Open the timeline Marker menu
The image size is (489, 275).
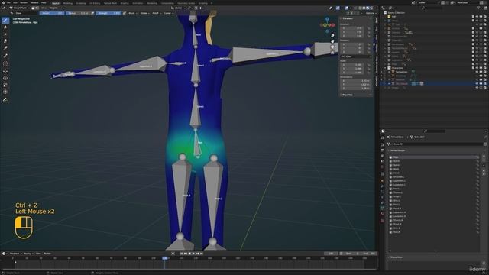pos(47,254)
